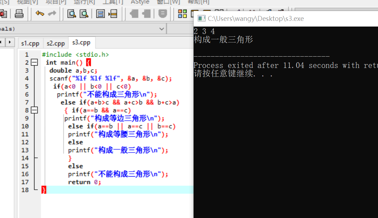This screenshot has width=378, height=218.
Task: Click the condition "if(a<0 || b<0 || c<0)"
Action: 92,86
